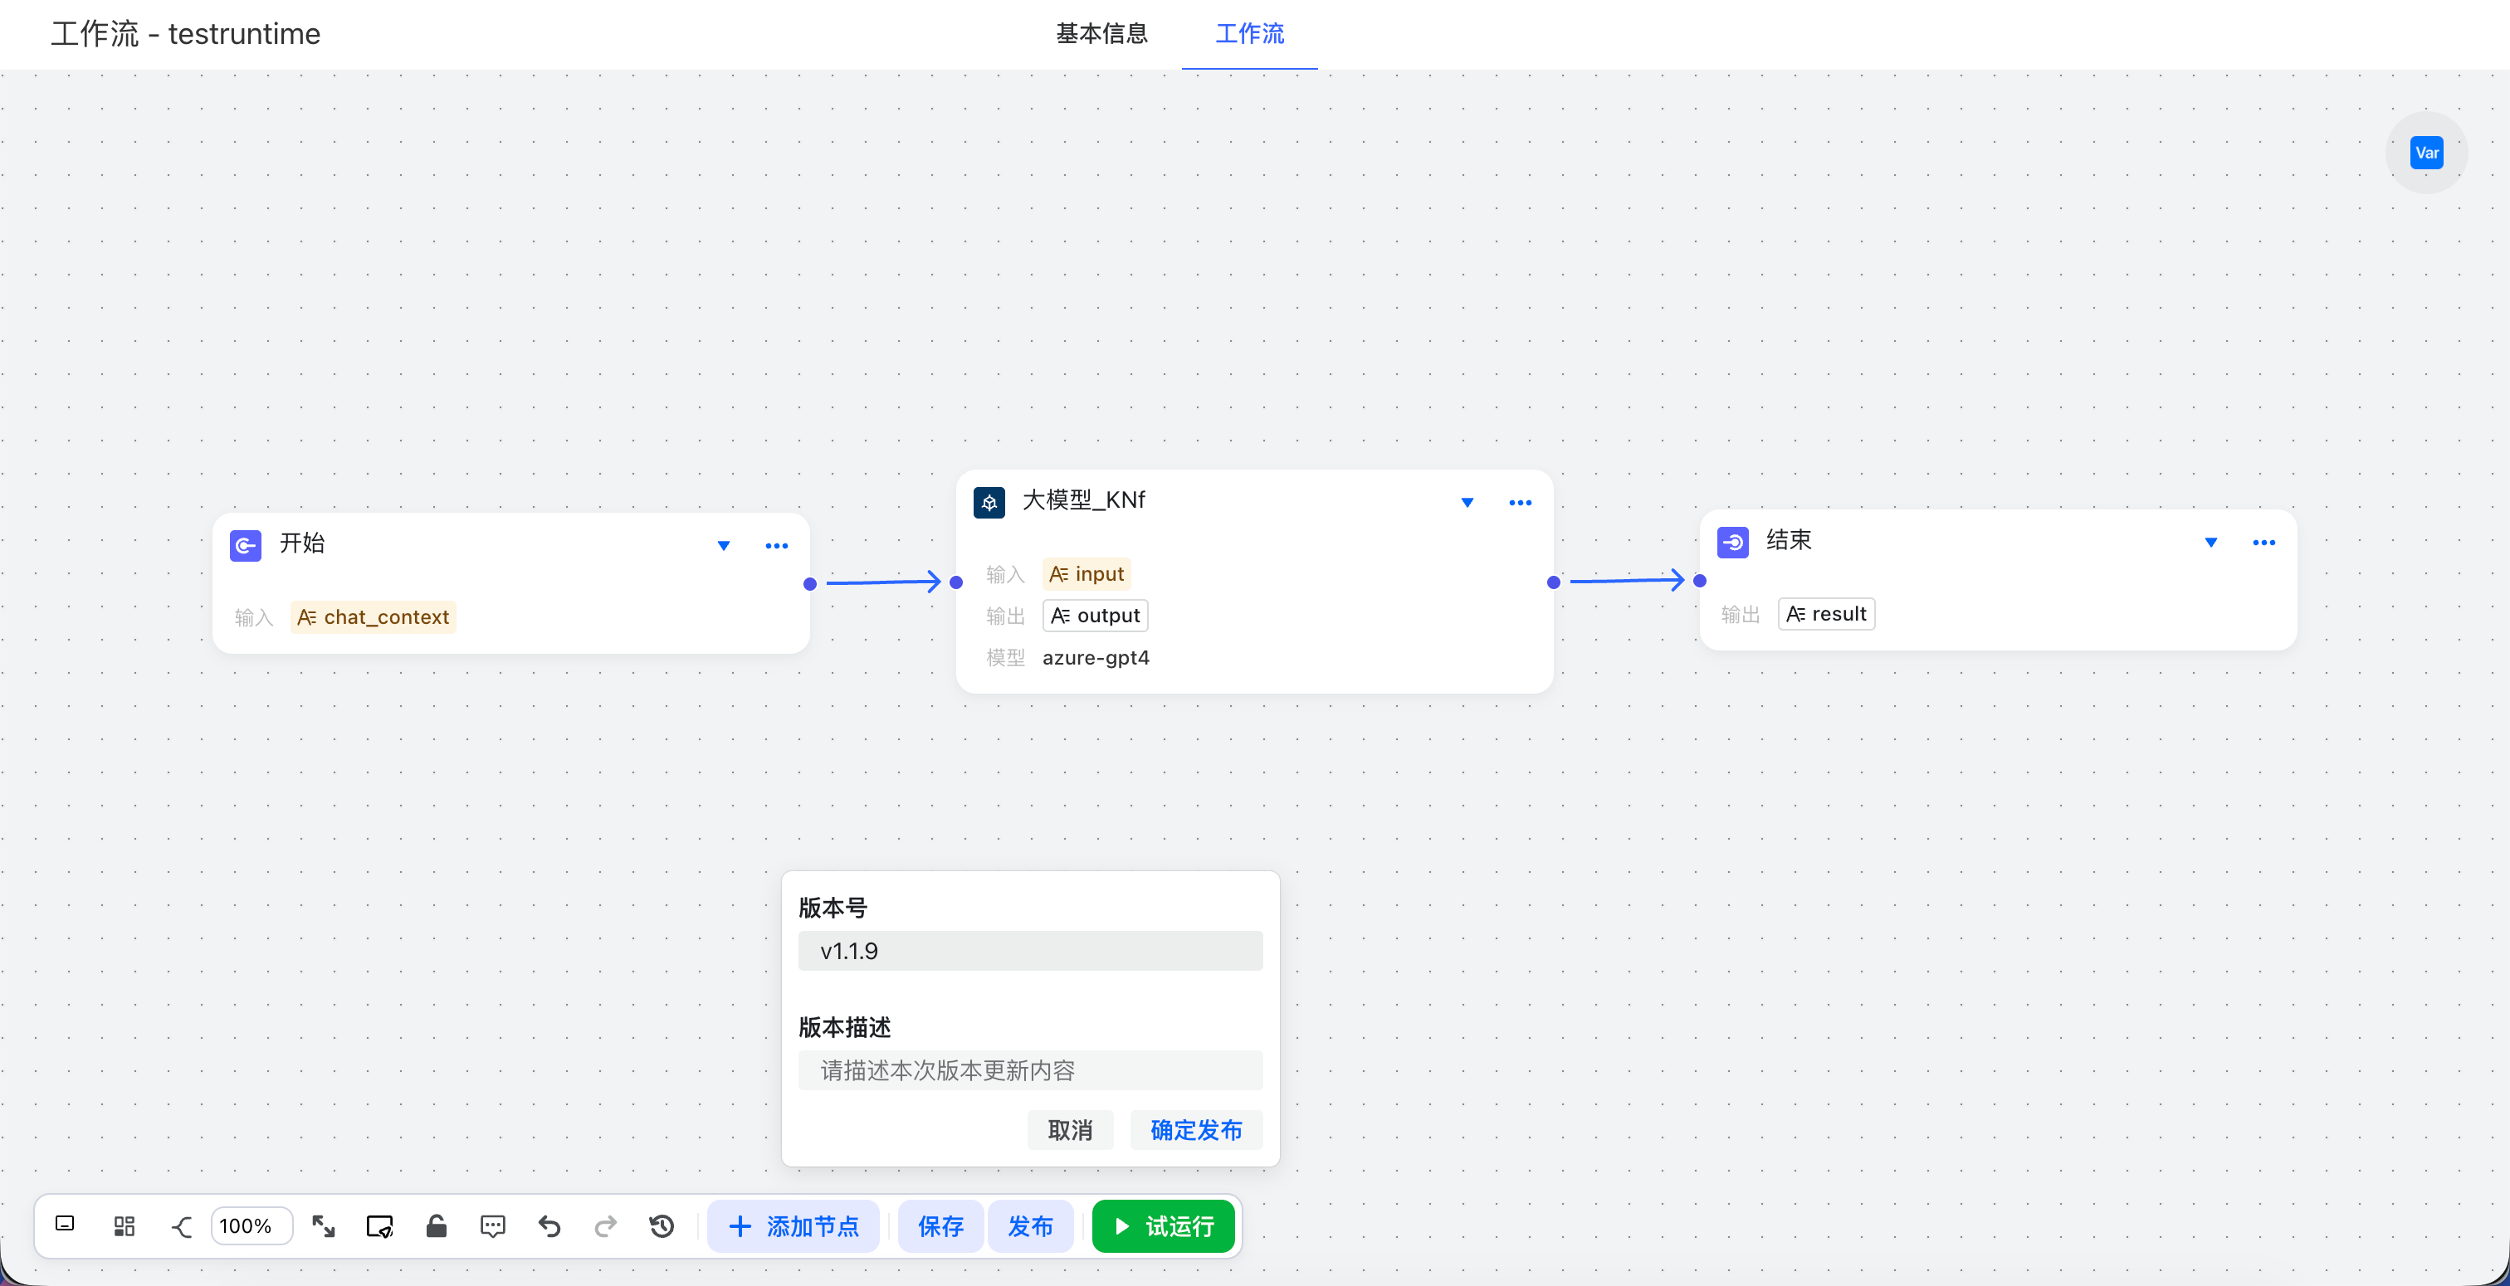Screen dimensions: 2510x1286
Task: Toggle the pointer interaction mode icon
Action: 379,1225
